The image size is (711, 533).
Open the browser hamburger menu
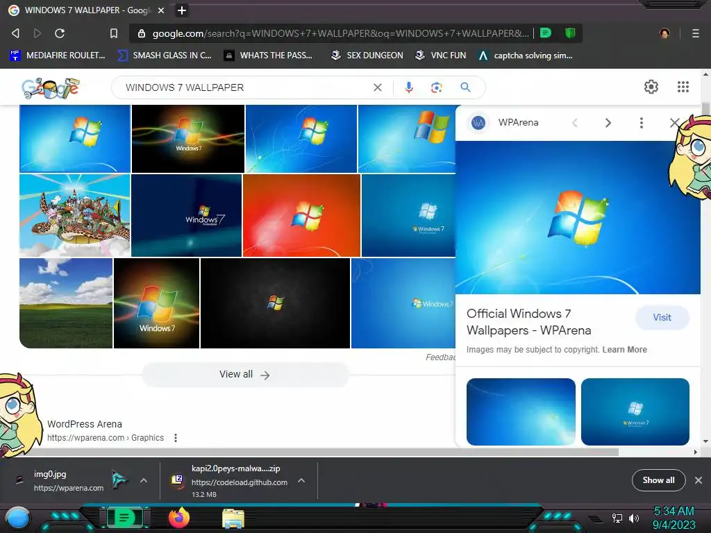coord(695,33)
